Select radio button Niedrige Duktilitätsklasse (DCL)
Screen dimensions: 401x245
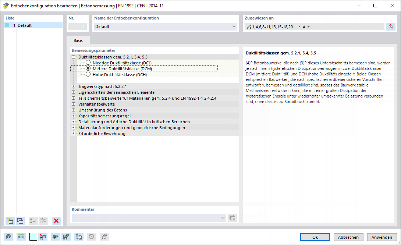[88, 63]
